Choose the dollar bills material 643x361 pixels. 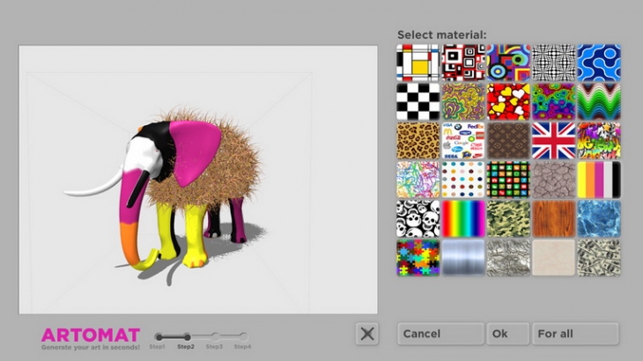pos(599,258)
